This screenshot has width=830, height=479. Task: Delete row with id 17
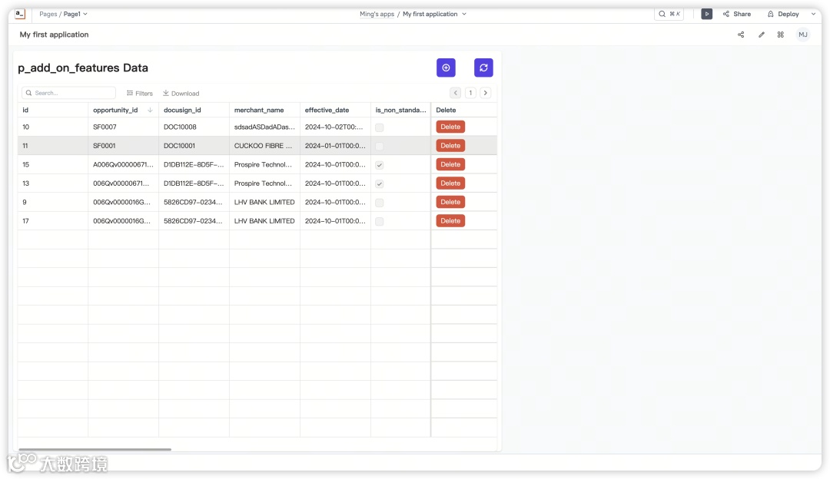point(450,221)
